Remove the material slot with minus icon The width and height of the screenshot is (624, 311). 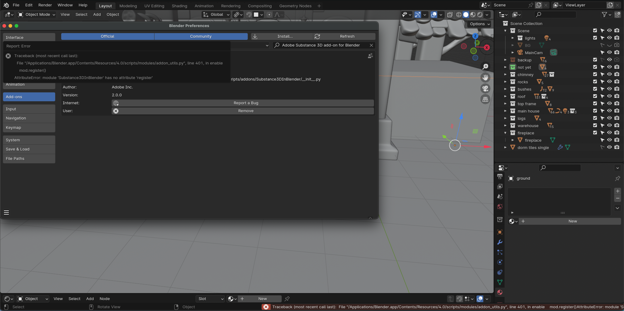pyautogui.click(x=618, y=199)
